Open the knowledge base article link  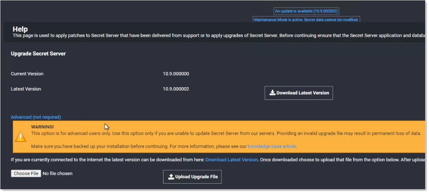click(271, 146)
